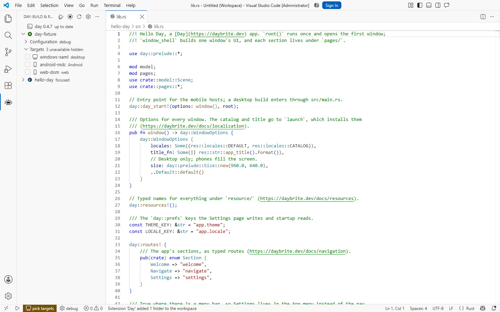Viewport: 500px width, 312px height.
Task: Open the editor more actions ellipsis
Action: click(x=492, y=17)
